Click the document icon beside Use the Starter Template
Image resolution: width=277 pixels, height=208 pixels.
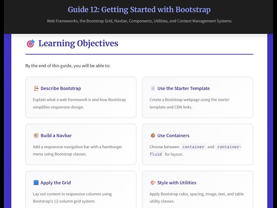153,88
